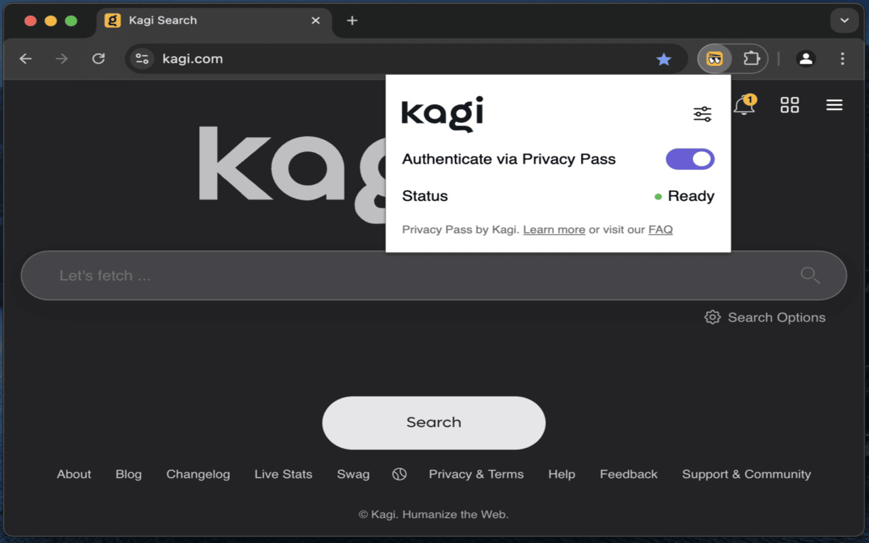Open Privacy Pass extension settings sliders
This screenshot has width=869, height=543.
703,113
